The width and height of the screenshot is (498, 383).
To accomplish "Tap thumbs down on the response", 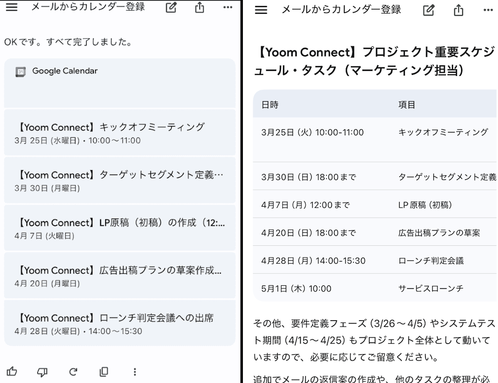I will click(x=42, y=372).
